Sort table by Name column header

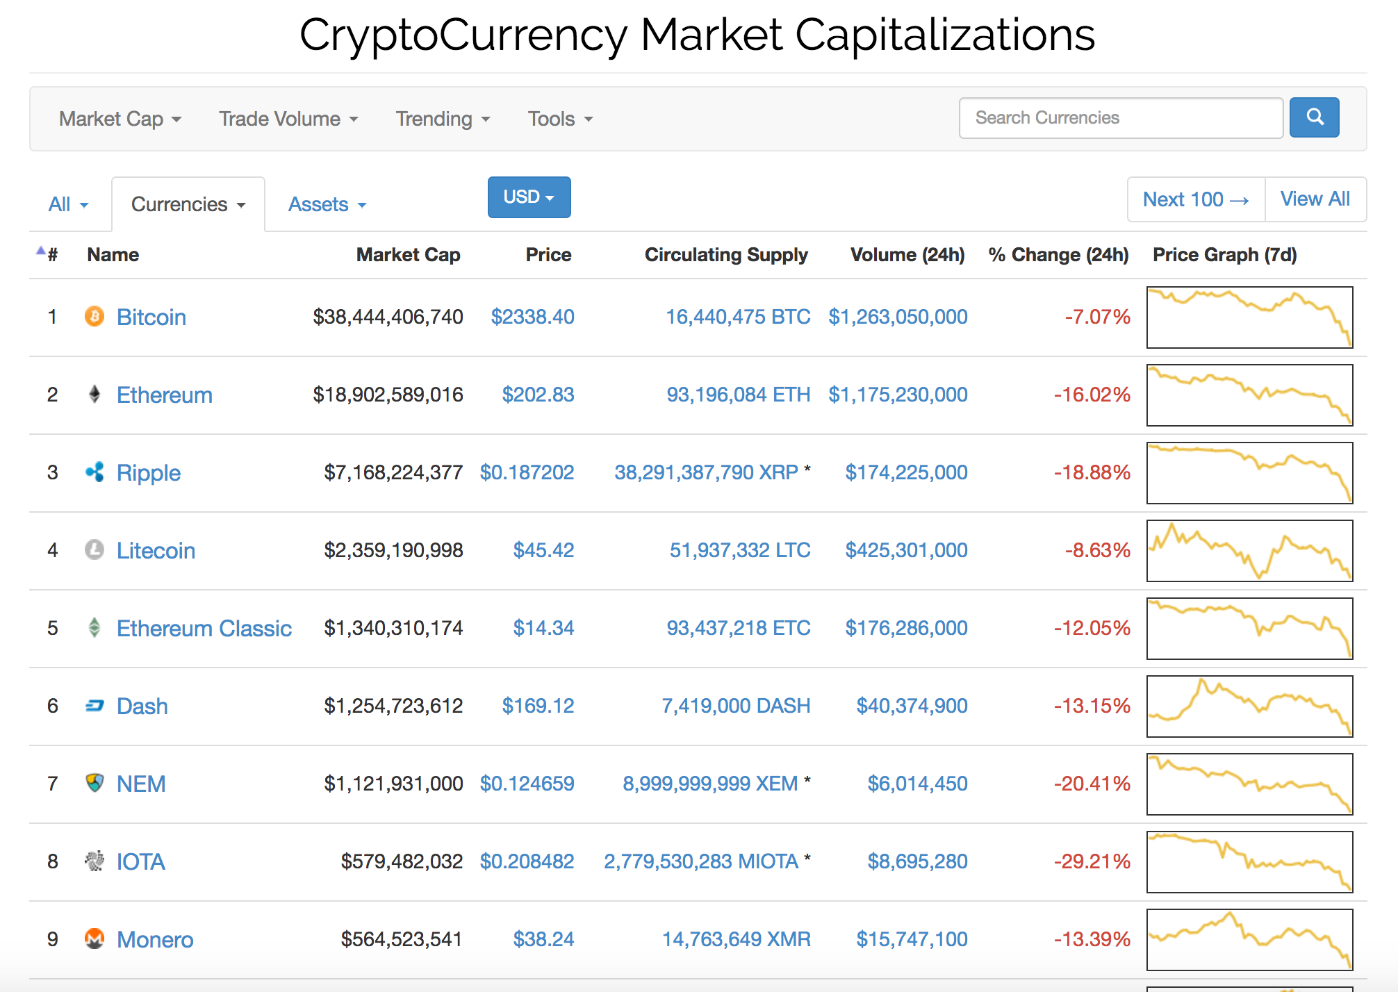113,254
